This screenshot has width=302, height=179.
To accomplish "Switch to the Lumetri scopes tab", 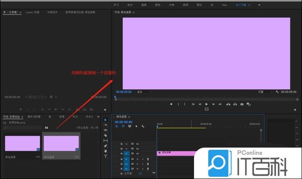I will 32,12.
